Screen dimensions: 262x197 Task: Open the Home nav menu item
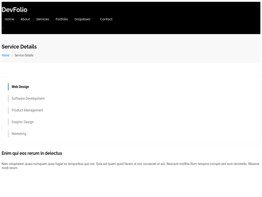[x=9, y=19]
